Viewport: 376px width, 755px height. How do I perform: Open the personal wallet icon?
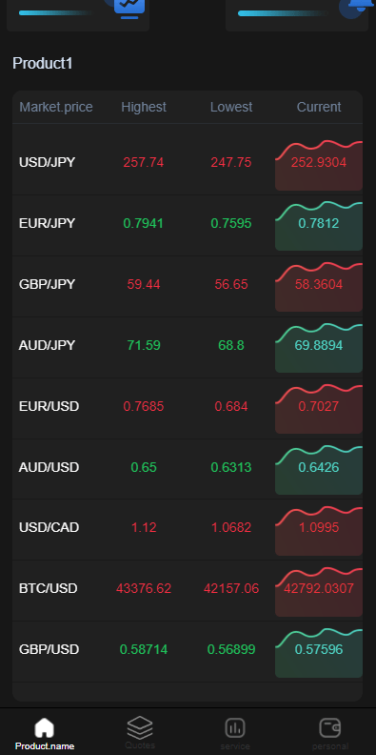pos(330,728)
